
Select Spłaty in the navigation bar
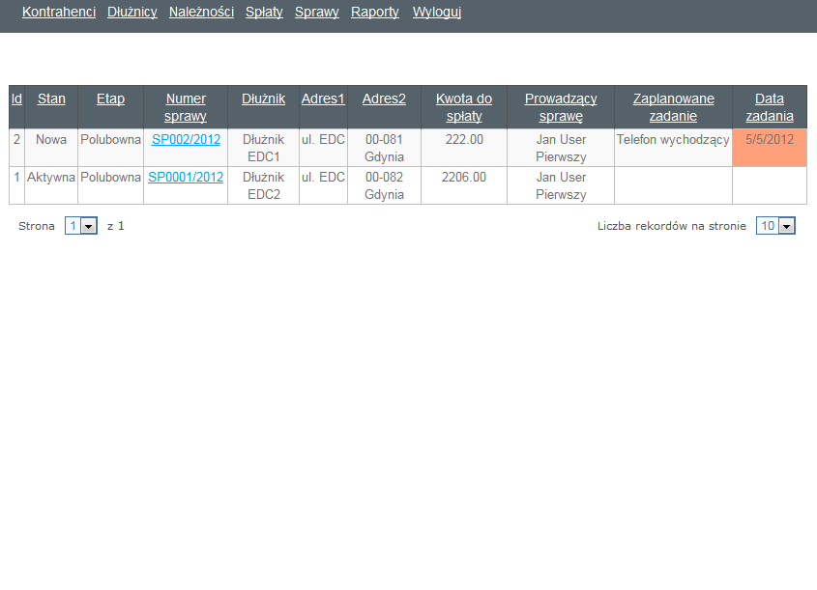pyautogui.click(x=264, y=12)
